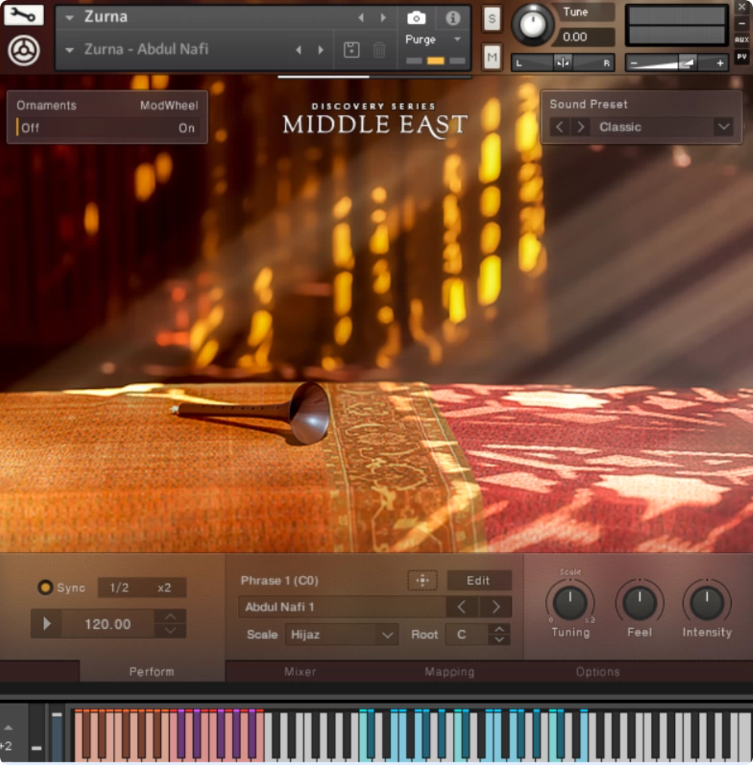Minimize the instrument header view

[x=741, y=23]
